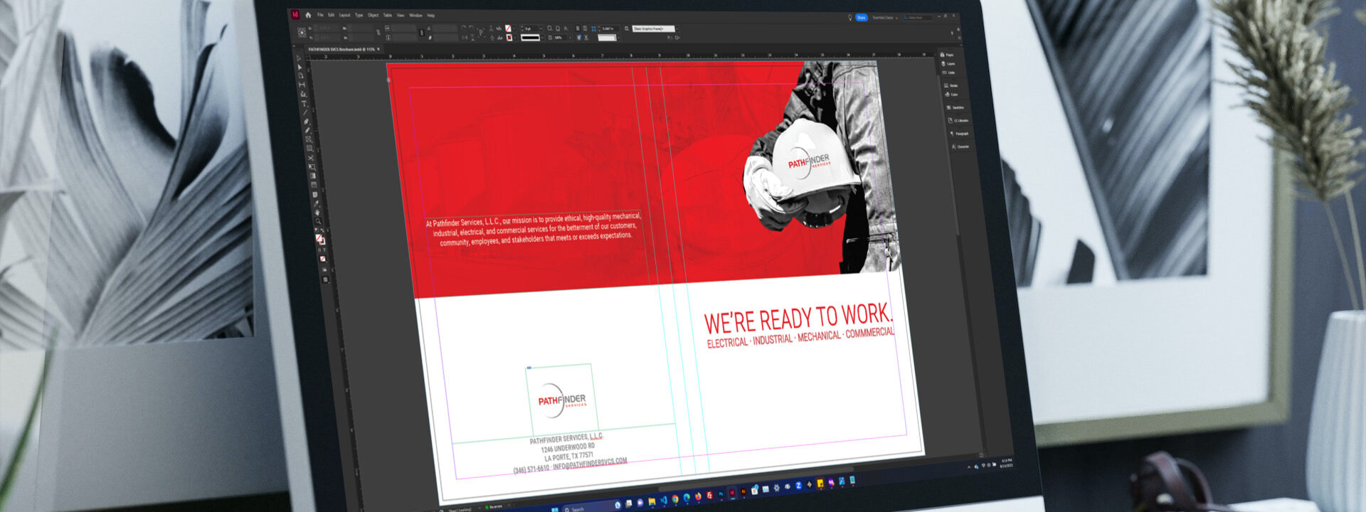This screenshot has width=1366, height=512.
Task: Open the Help menu
Action: (430, 15)
